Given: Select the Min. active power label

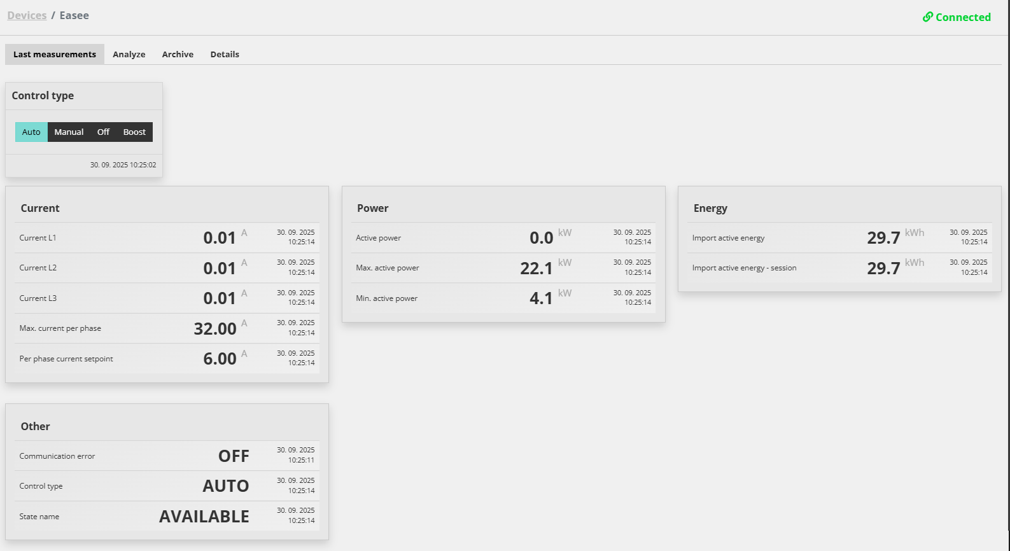Looking at the screenshot, I should [386, 298].
